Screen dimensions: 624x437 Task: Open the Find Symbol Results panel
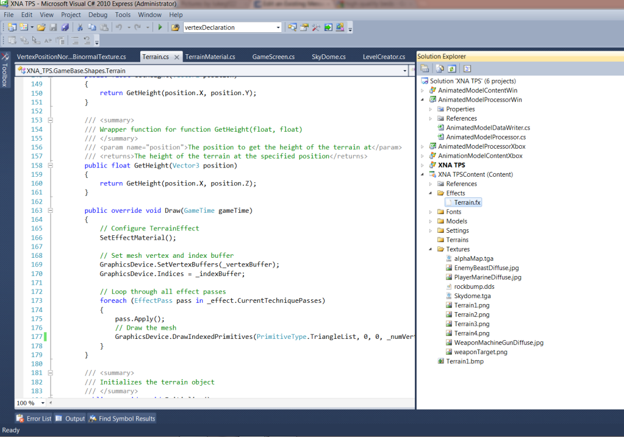(x=122, y=418)
